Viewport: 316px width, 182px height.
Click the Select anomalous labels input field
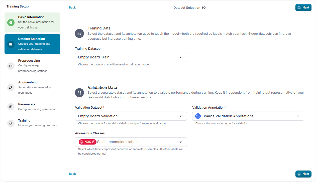[x=137, y=142]
